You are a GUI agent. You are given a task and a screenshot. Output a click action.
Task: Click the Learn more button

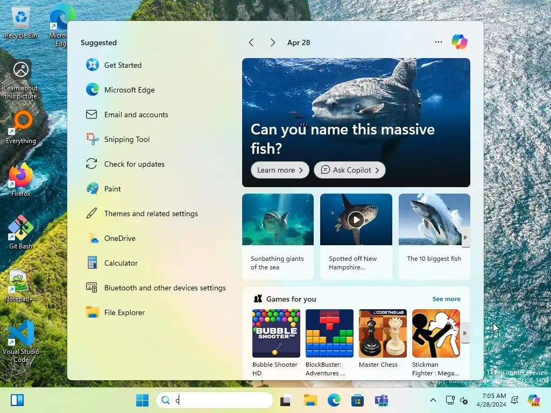[x=280, y=170]
